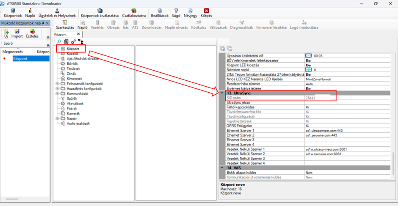Open Beállítások settings gear
This screenshot has width=398, height=206.
[x=160, y=11]
